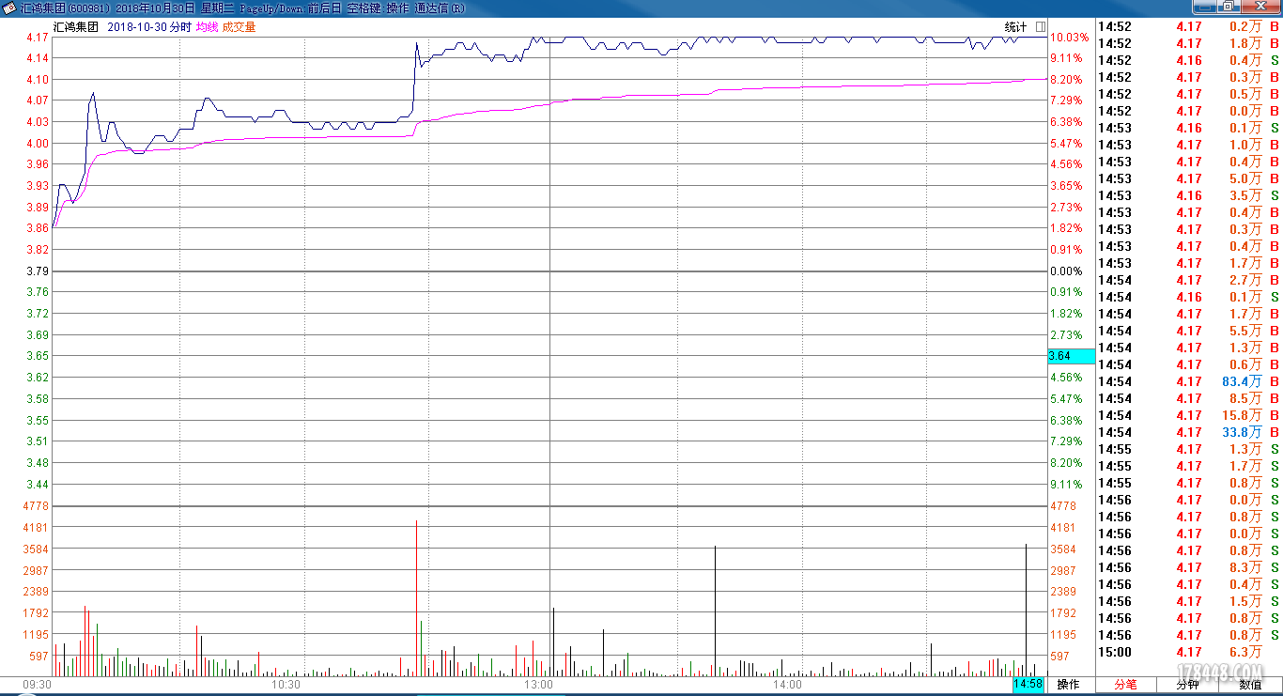
Task: Click the 4.10 label on the price axis
Action: coord(38,80)
